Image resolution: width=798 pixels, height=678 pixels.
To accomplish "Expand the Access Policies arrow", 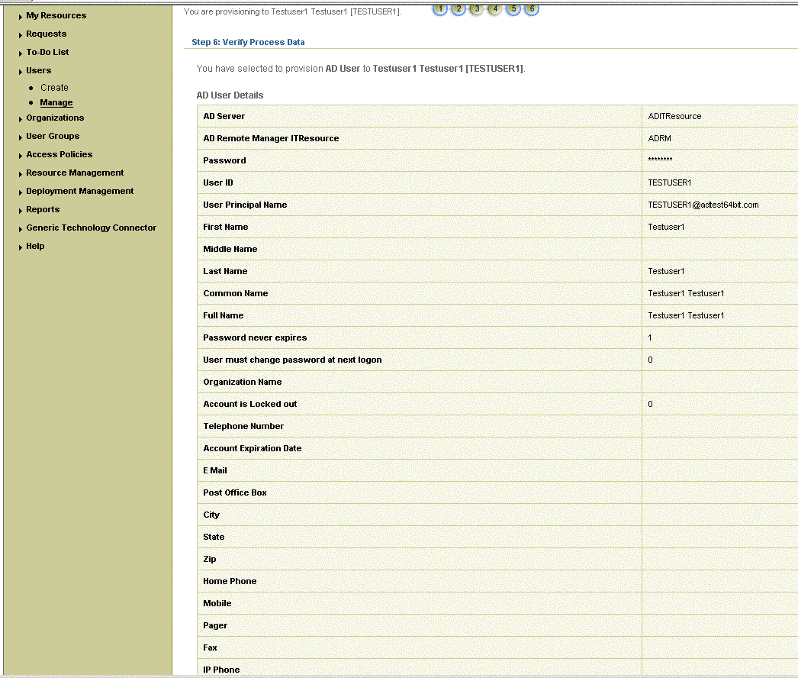I will pyautogui.click(x=21, y=156).
